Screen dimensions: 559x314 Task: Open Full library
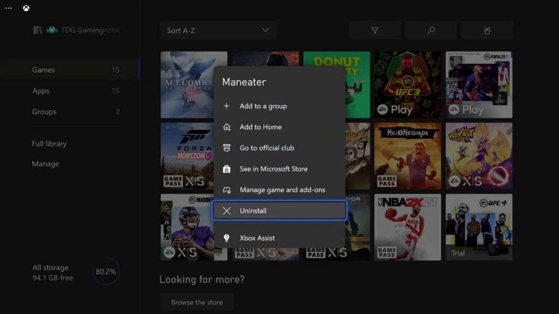49,144
